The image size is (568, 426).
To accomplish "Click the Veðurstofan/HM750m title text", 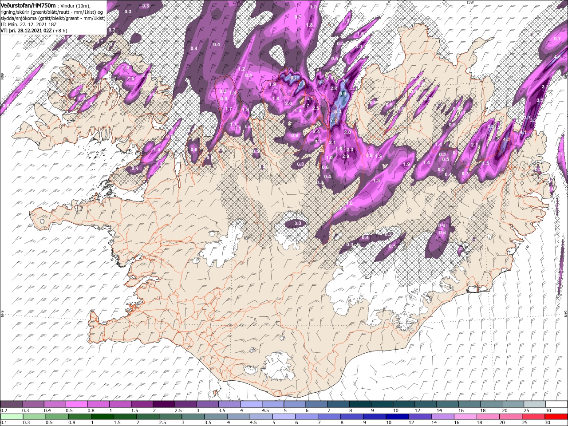I will (28, 5).
